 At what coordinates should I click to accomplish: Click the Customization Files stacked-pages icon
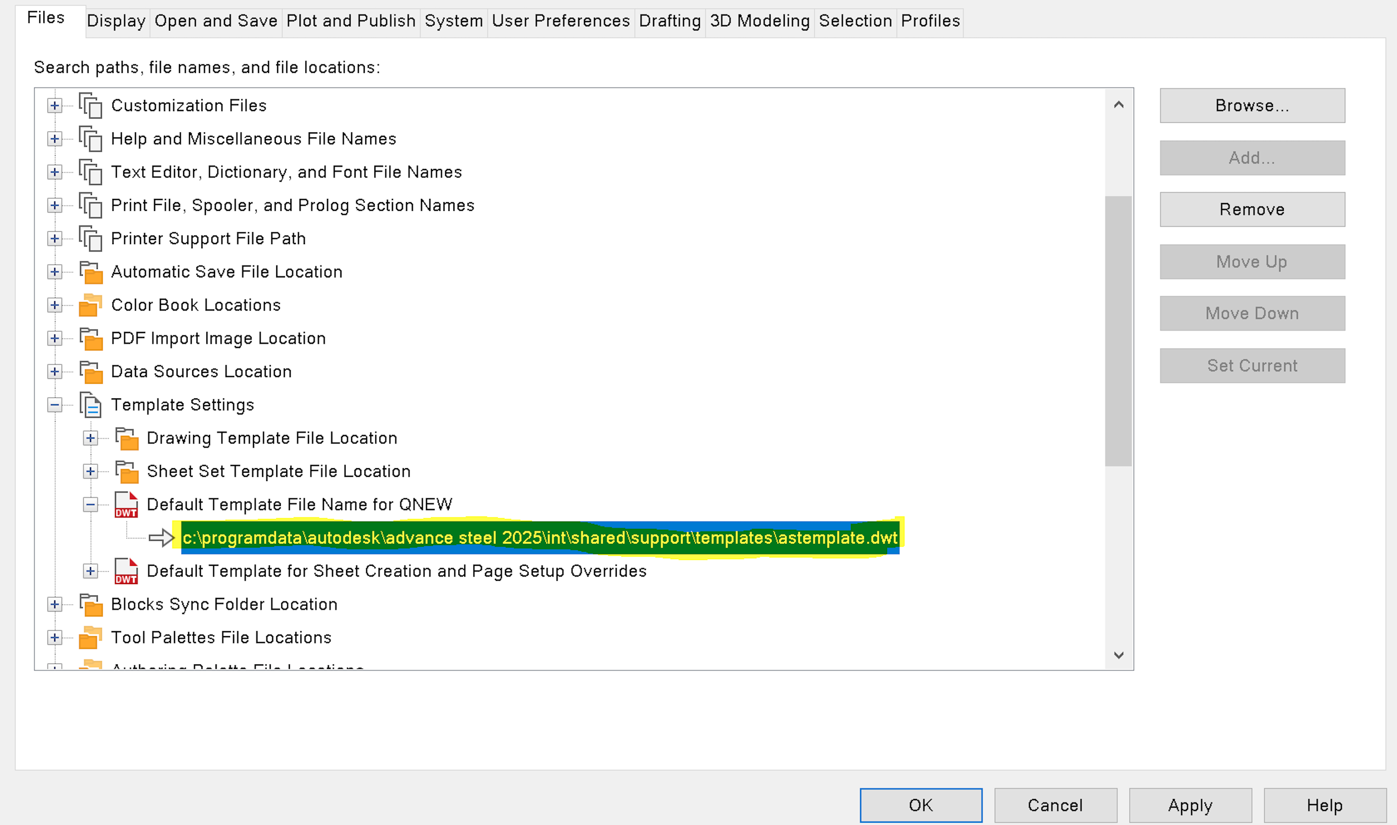click(90, 105)
